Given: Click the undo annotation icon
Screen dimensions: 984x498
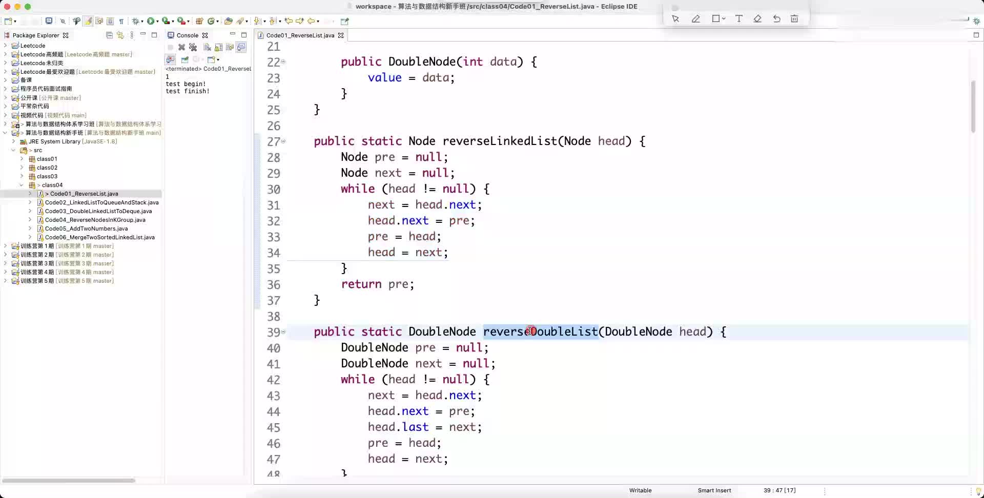Looking at the screenshot, I should (x=776, y=18).
